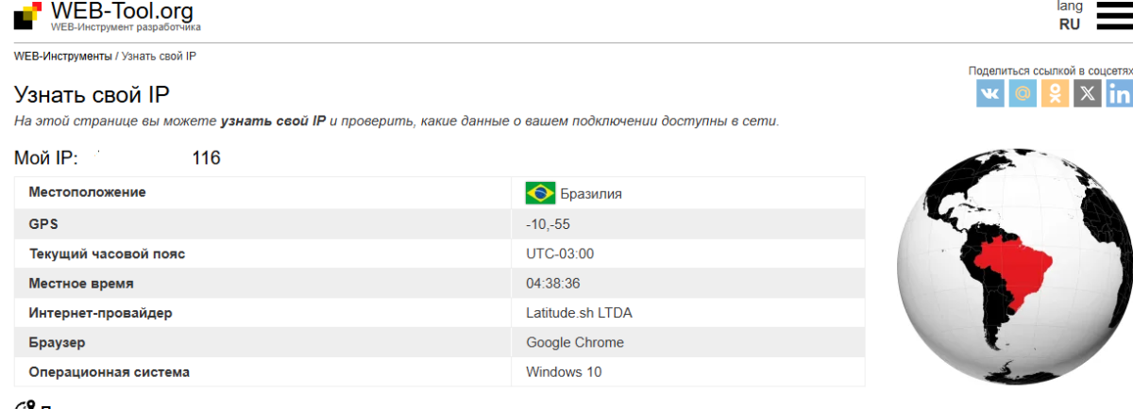This screenshot has height=409, width=1133.
Task: Click the Brazil flag icon
Action: point(540,193)
